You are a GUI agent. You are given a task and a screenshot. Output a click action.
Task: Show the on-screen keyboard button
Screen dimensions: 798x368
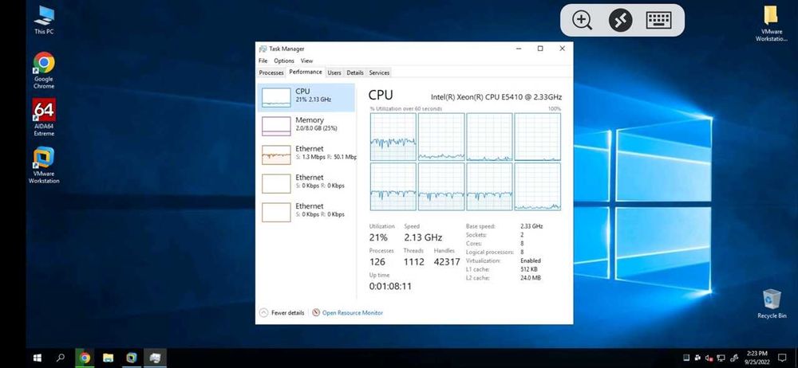click(658, 21)
